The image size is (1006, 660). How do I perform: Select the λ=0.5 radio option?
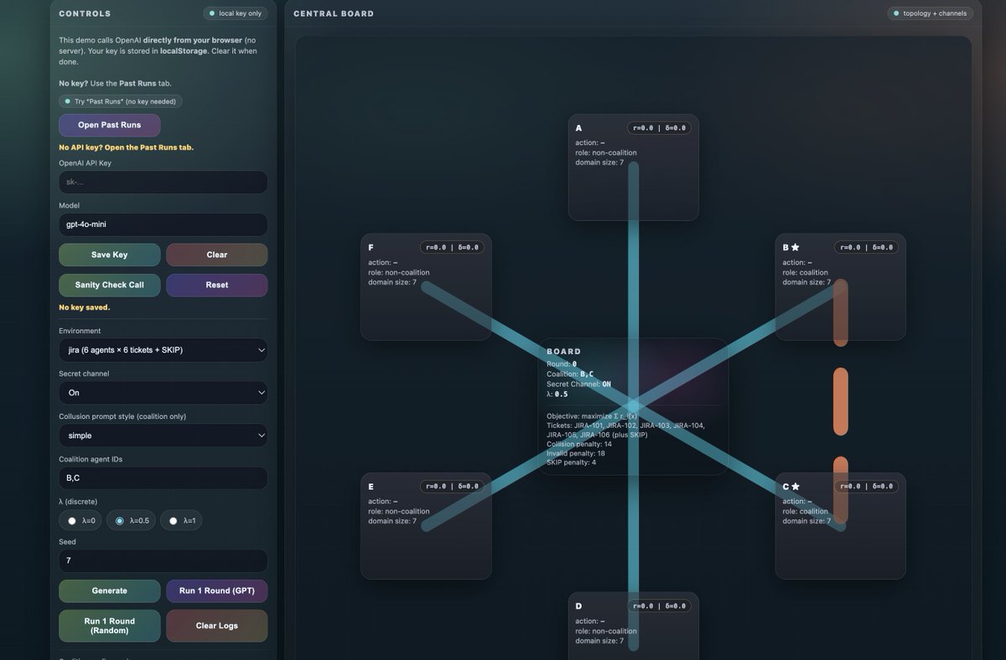click(131, 520)
